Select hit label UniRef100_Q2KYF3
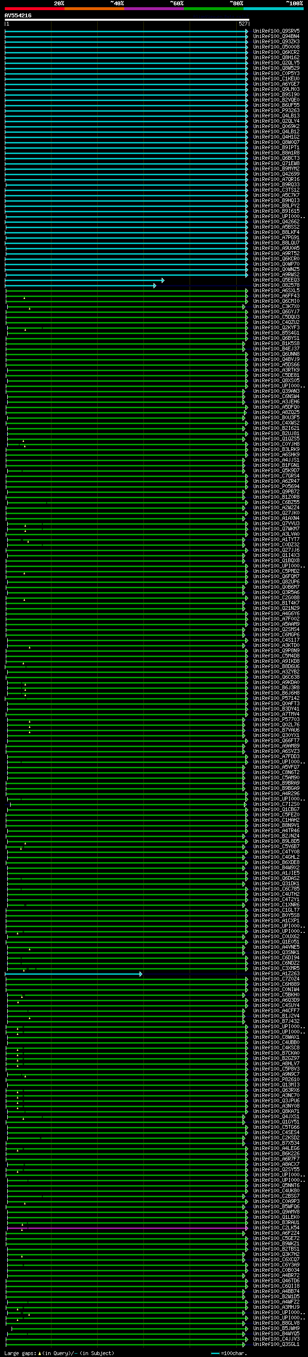308x1357 pixels. tap(276, 328)
